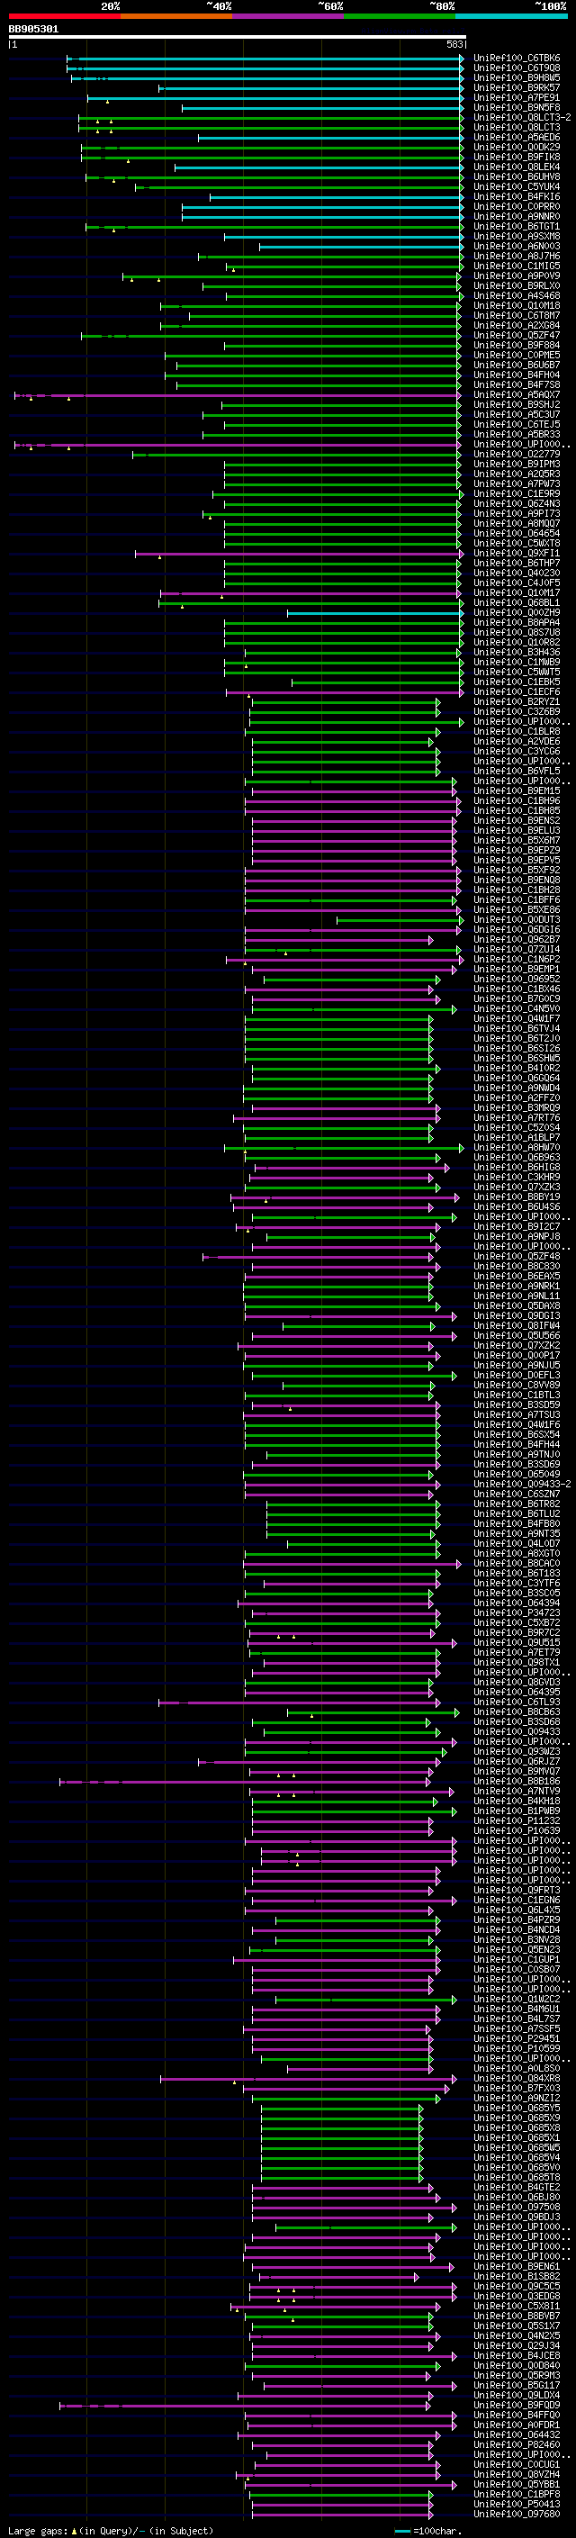Viewport: 576px width, 2538px height.
Task: Open hit UniRef100_B9RK57
Action: pyautogui.click(x=517, y=87)
